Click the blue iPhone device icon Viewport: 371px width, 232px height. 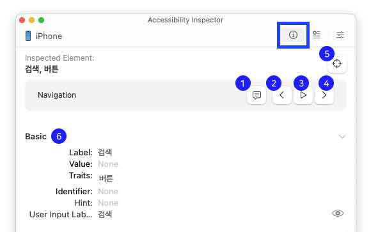(x=28, y=36)
